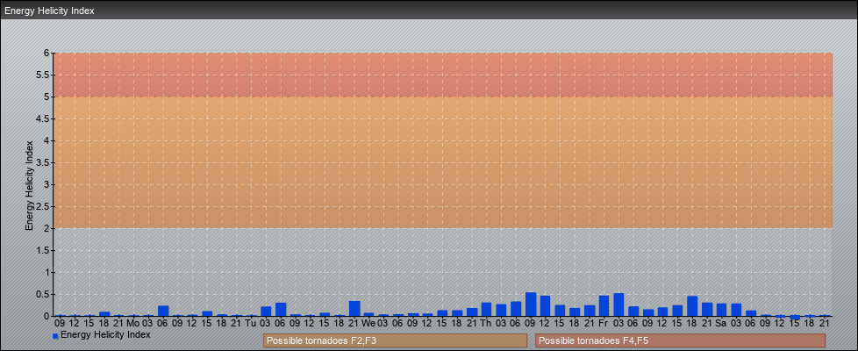The width and height of the screenshot is (858, 351).
Task: Click the tallest bar at Thursday 09
Action: pyautogui.click(x=531, y=304)
